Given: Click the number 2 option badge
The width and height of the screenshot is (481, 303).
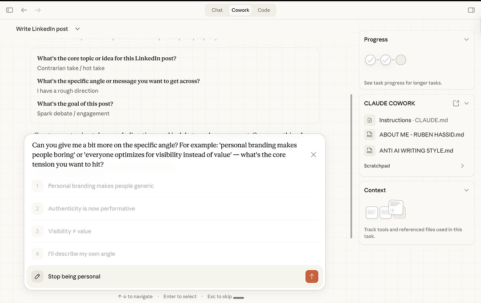Looking at the screenshot, I should (x=38, y=209).
